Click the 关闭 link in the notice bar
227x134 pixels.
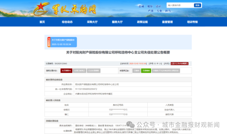tap(167, 64)
